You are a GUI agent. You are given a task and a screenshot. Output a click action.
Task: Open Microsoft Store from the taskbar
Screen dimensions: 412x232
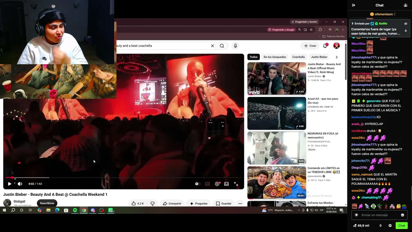coord(66,210)
